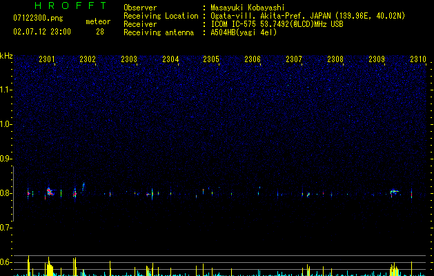Click the date stamp 02.07.12 23:00
The image size is (434, 276).
(x=42, y=32)
